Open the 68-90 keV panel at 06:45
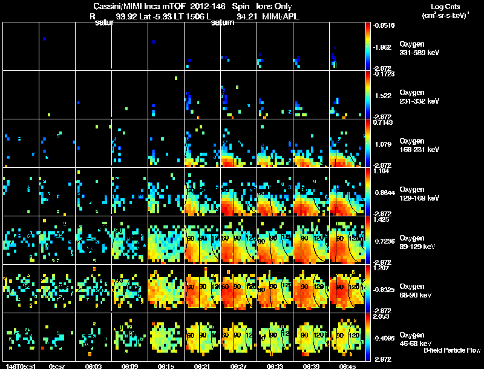Image resolution: width=484 pixels, height=369 pixels. (x=347, y=288)
